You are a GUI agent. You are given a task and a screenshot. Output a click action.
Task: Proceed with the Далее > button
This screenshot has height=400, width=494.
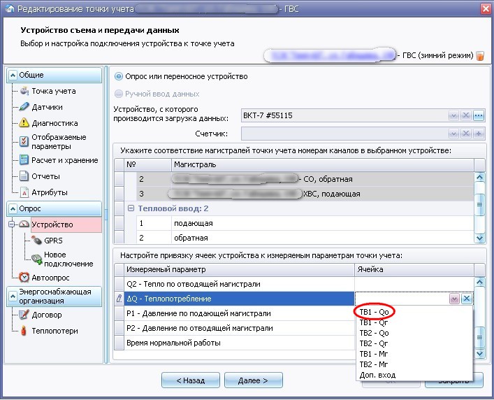coord(254,380)
